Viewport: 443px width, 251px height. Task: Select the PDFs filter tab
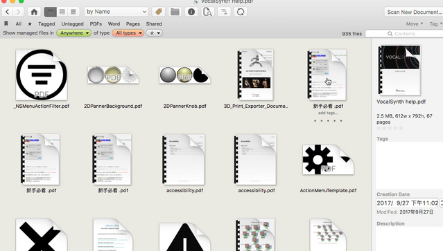coord(96,24)
